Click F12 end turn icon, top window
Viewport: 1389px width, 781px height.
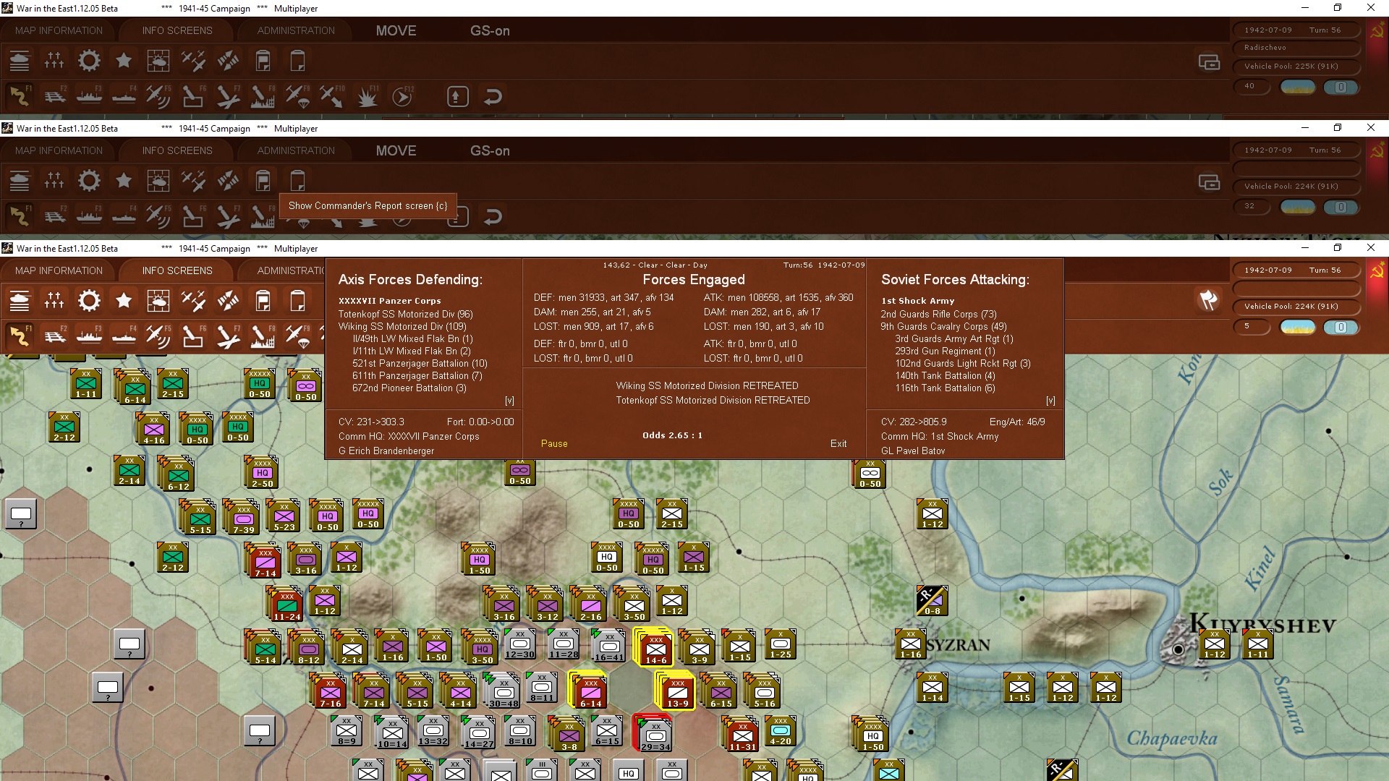pos(402,96)
